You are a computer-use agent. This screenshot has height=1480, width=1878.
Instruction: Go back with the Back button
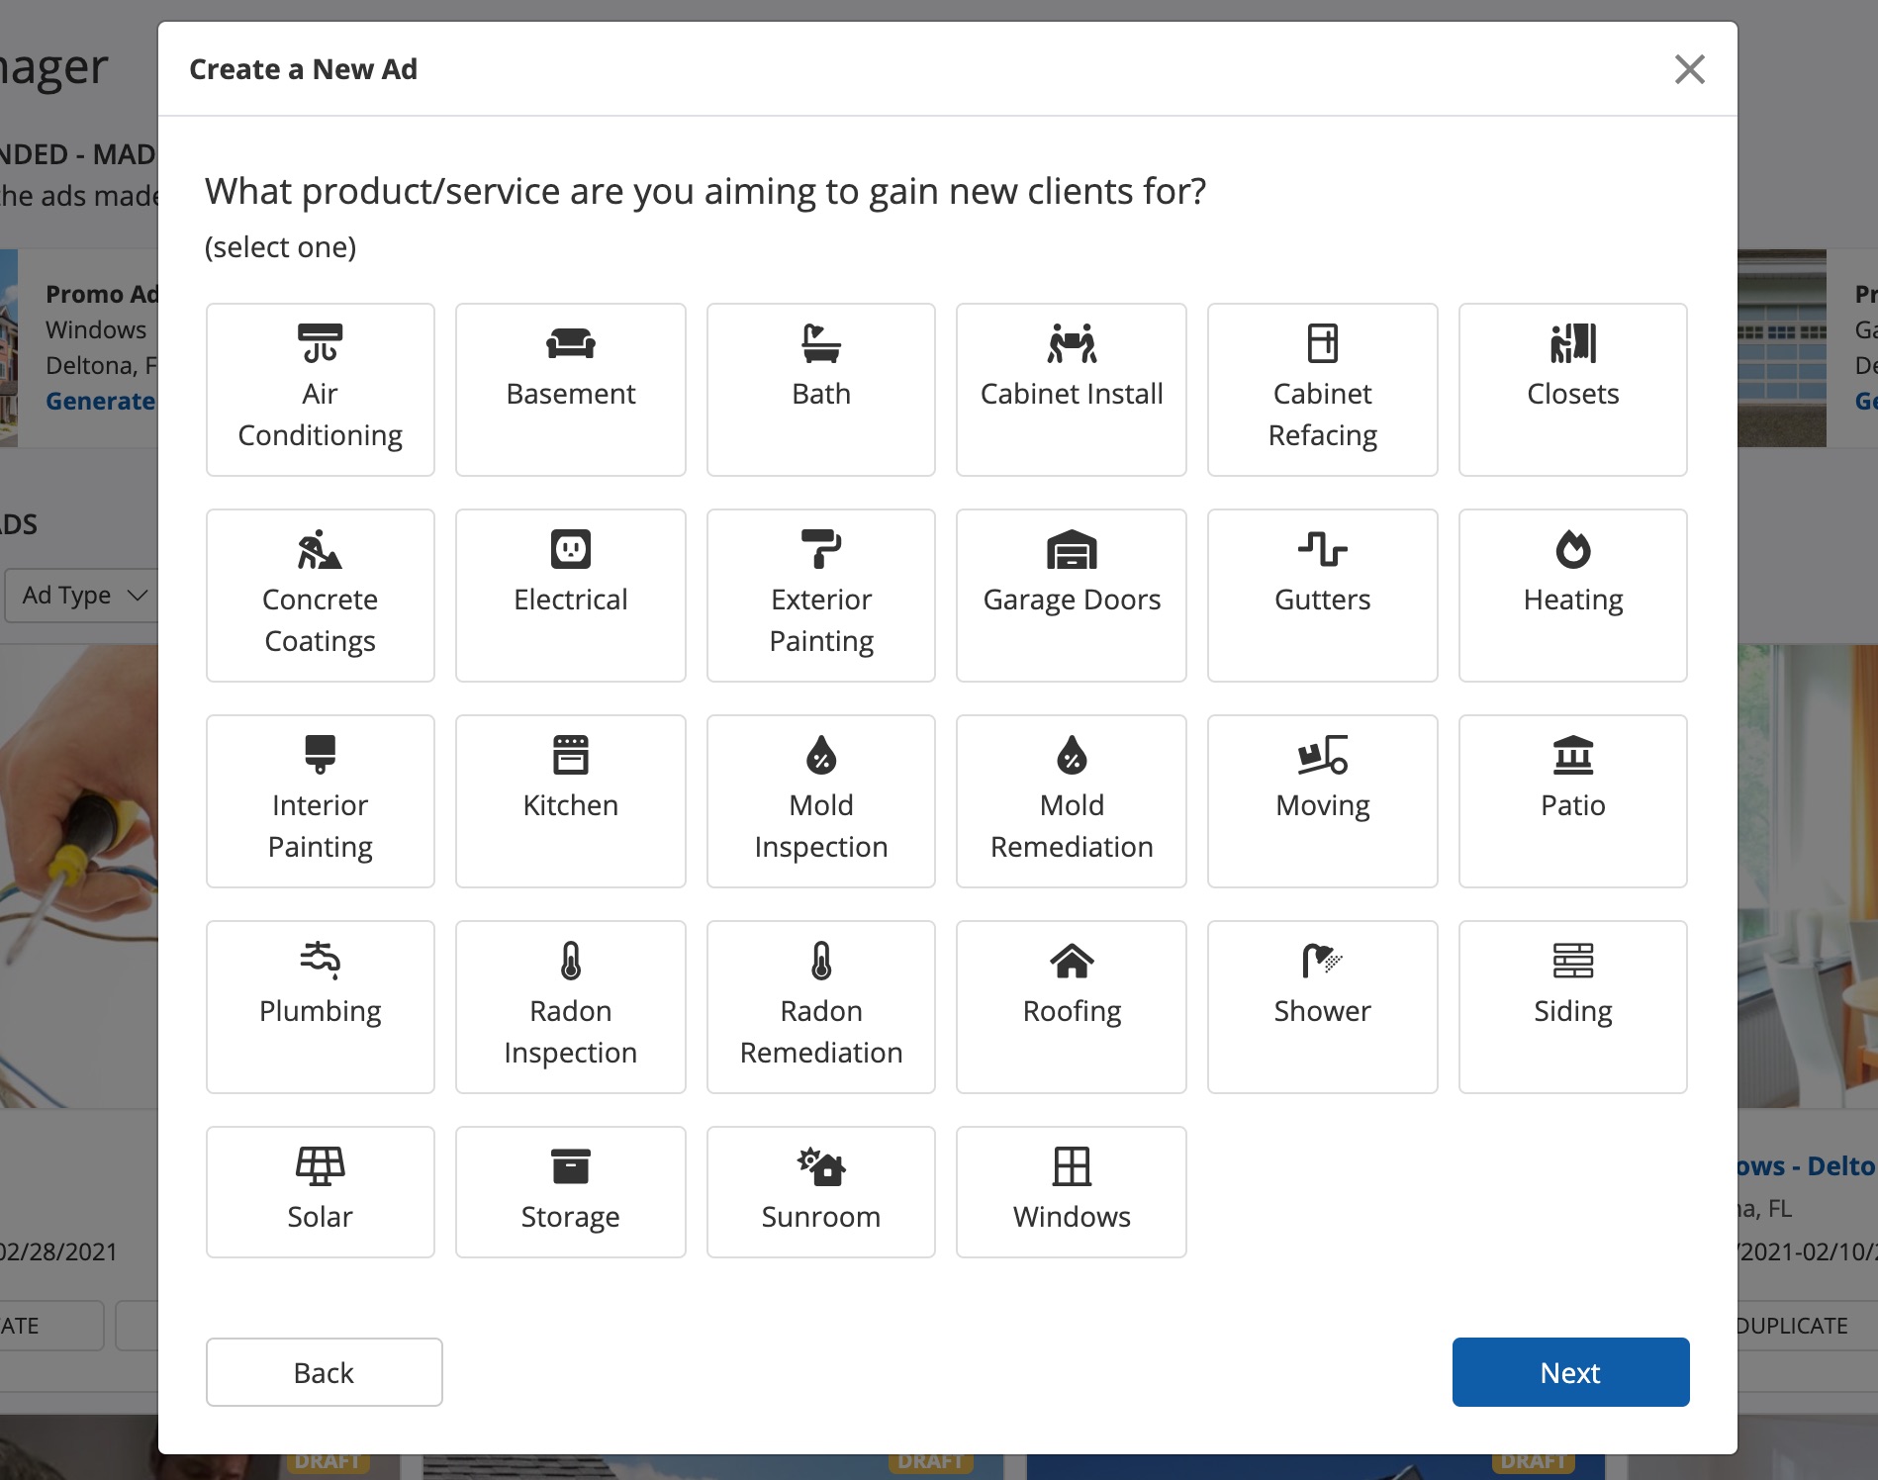pyautogui.click(x=324, y=1372)
